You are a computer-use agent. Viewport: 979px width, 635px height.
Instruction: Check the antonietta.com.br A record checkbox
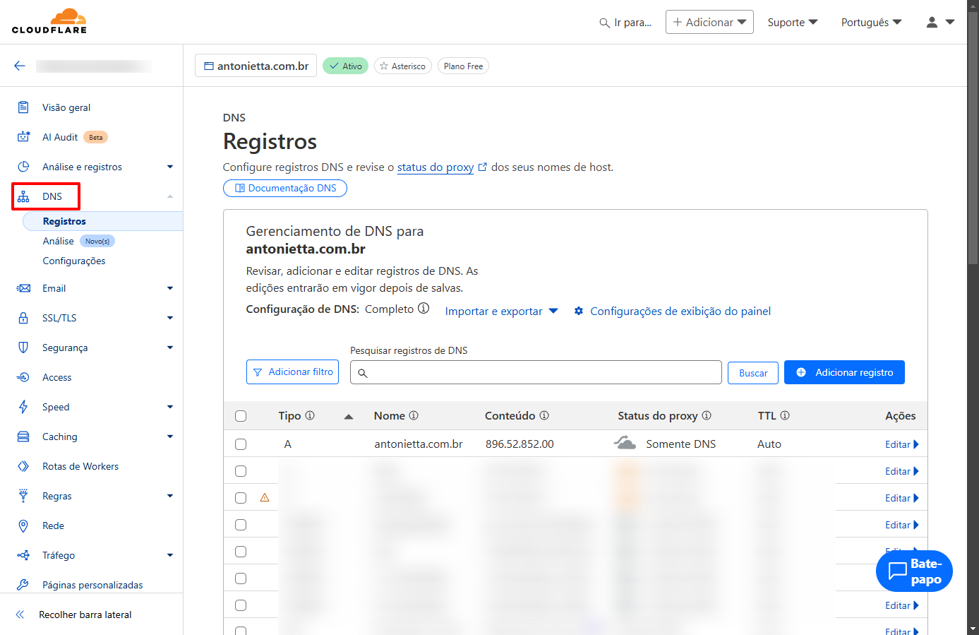[241, 444]
